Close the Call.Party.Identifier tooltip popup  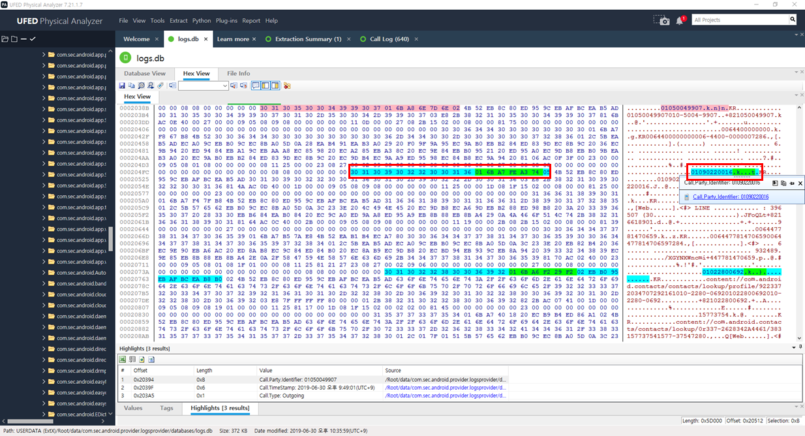click(x=800, y=183)
